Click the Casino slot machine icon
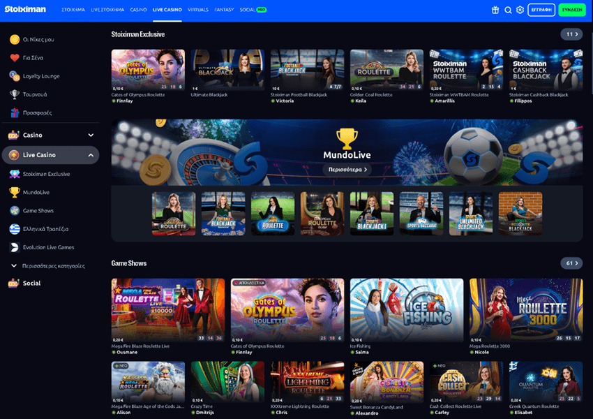This screenshot has height=419, width=593. coord(14,135)
